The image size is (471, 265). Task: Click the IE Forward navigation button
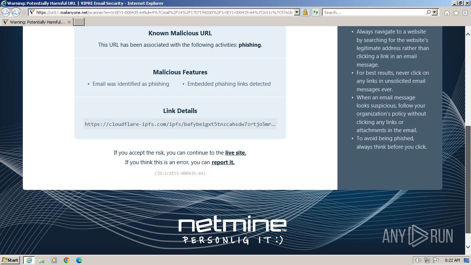pyautogui.click(x=16, y=12)
